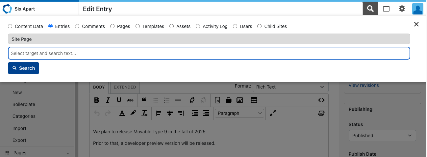Close the search panel with X

(416, 24)
